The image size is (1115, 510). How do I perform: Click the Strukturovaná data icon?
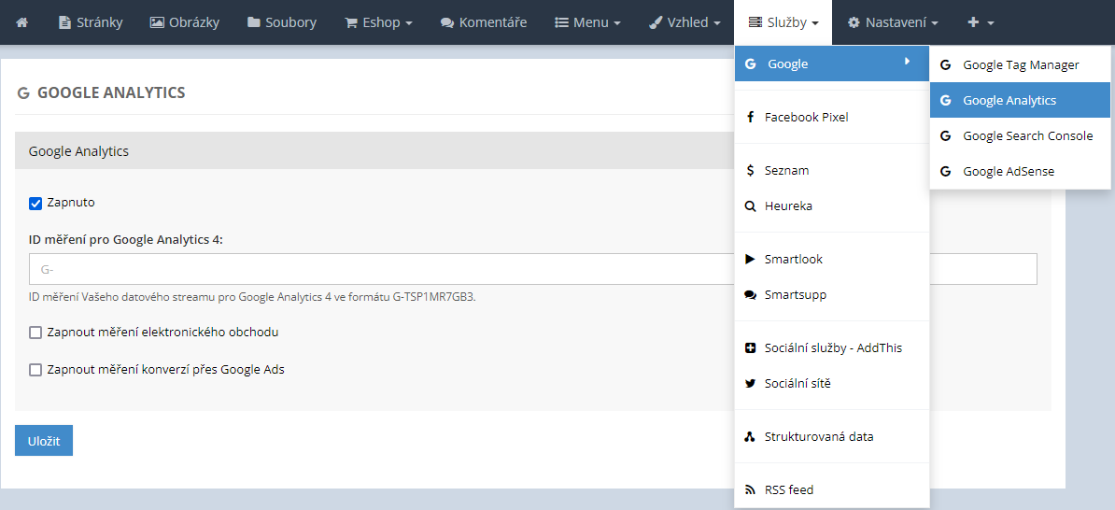tap(750, 437)
